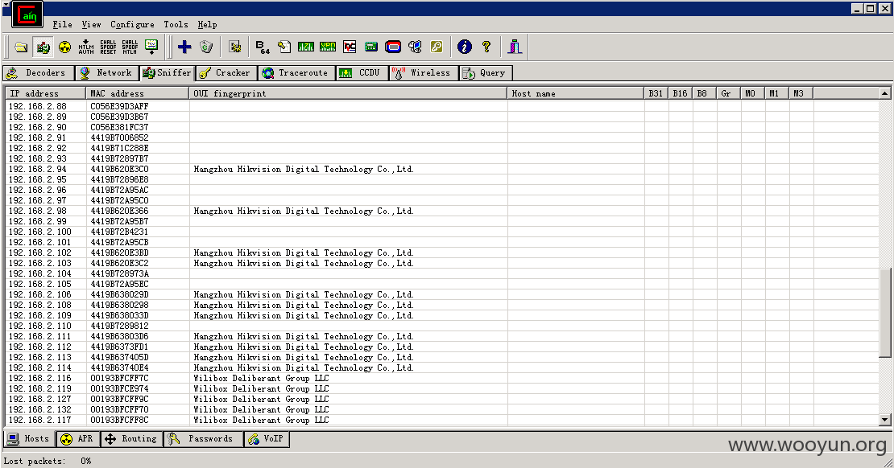Viewport: 894px width, 468px height.
Task: Click the vertical scrollbar thumb
Action: pyautogui.click(x=885, y=313)
